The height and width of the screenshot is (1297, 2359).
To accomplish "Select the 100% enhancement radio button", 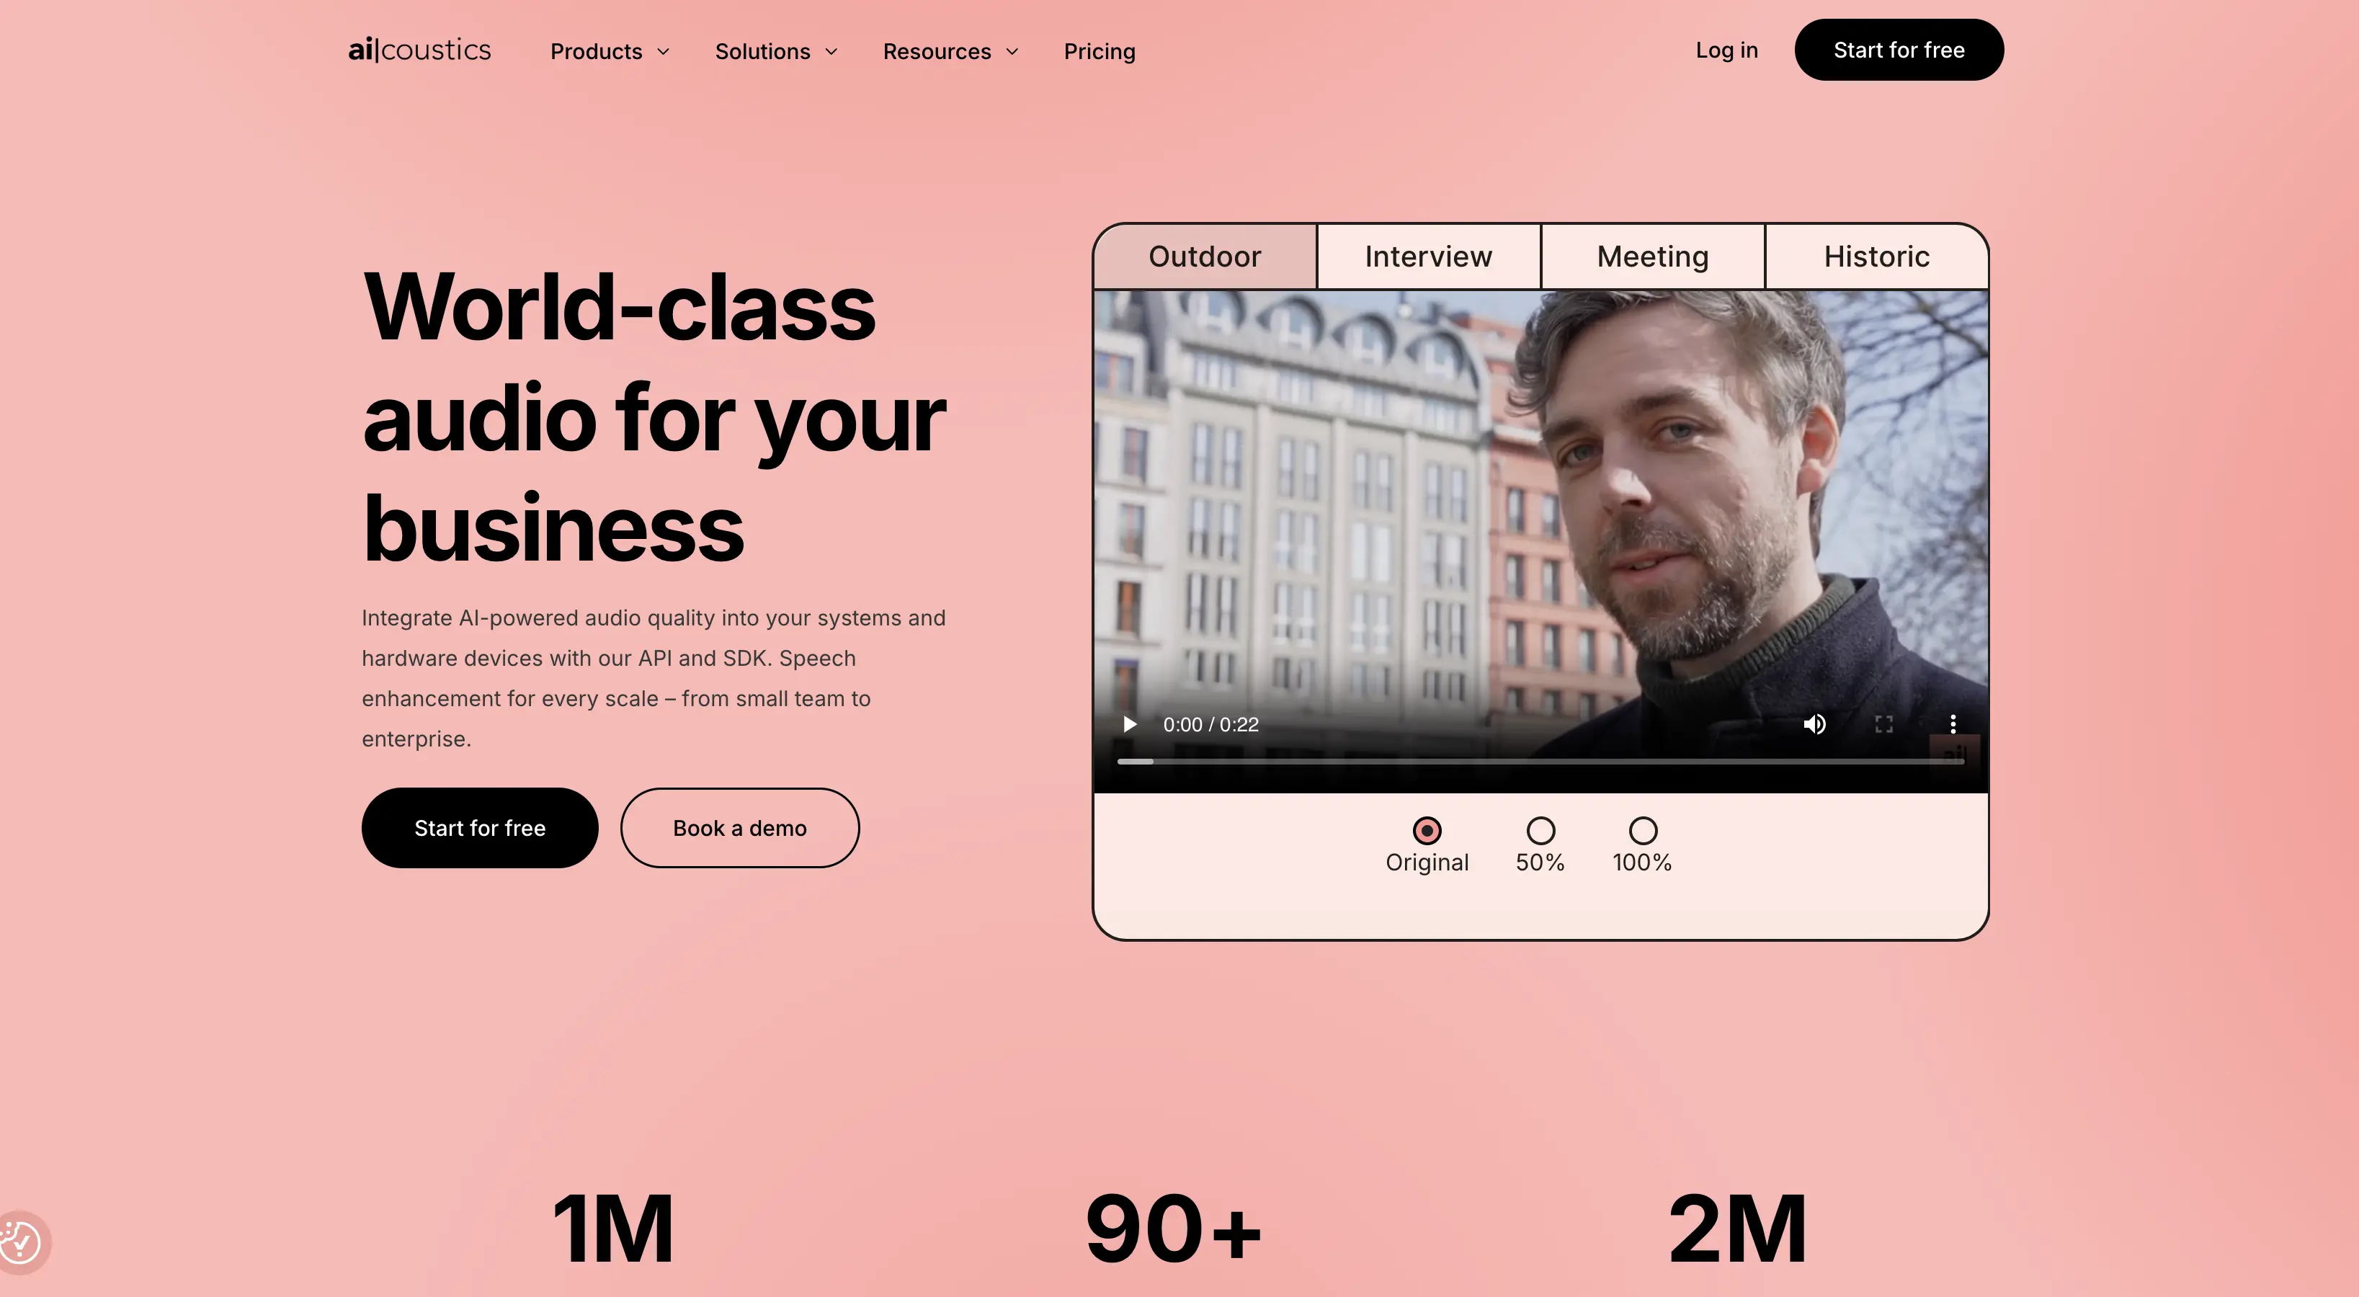I will tap(1644, 829).
